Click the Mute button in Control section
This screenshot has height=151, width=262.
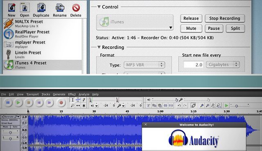[x=191, y=28]
